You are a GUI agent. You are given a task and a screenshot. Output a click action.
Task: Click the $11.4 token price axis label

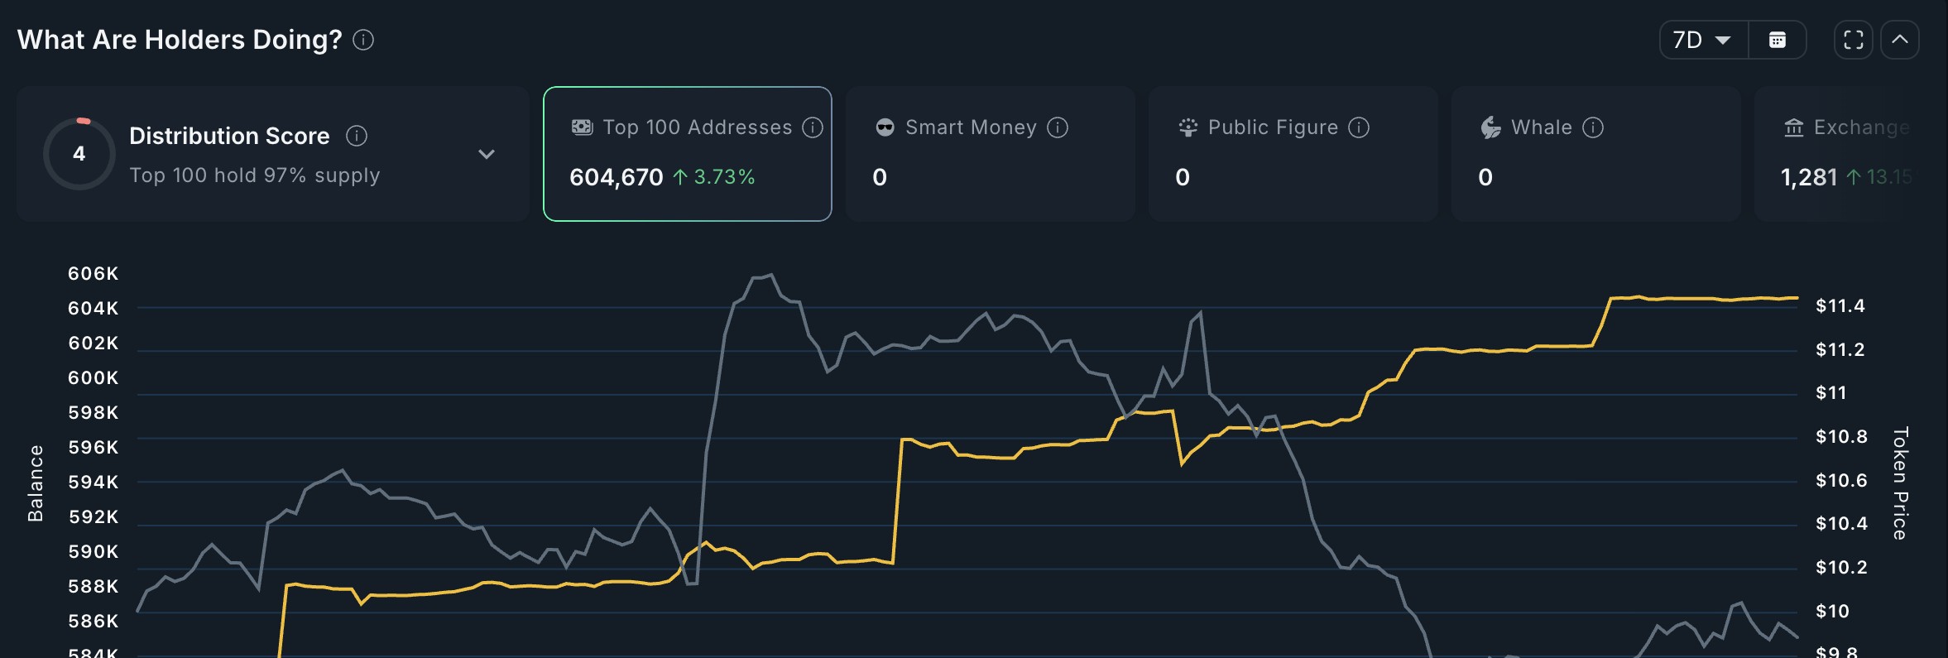coord(1840,306)
